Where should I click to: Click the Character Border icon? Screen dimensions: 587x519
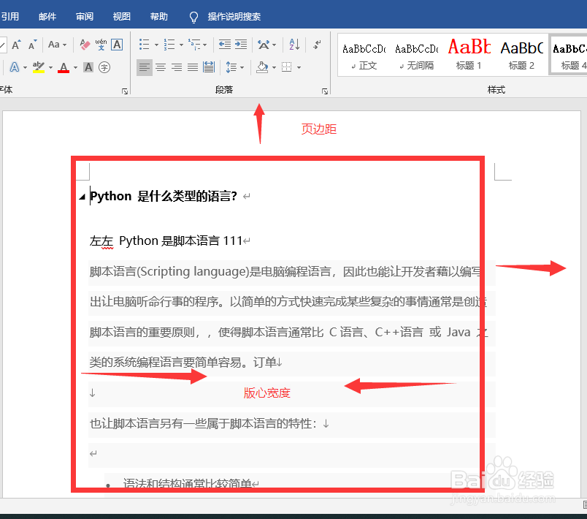click(x=117, y=45)
